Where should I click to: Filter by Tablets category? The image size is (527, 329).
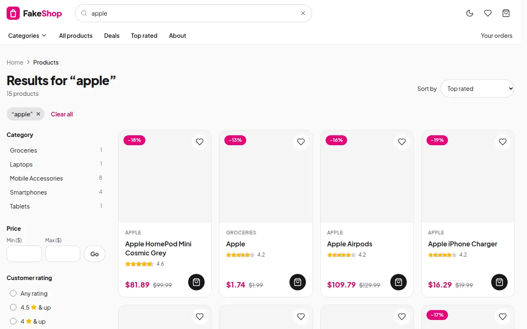point(56,206)
